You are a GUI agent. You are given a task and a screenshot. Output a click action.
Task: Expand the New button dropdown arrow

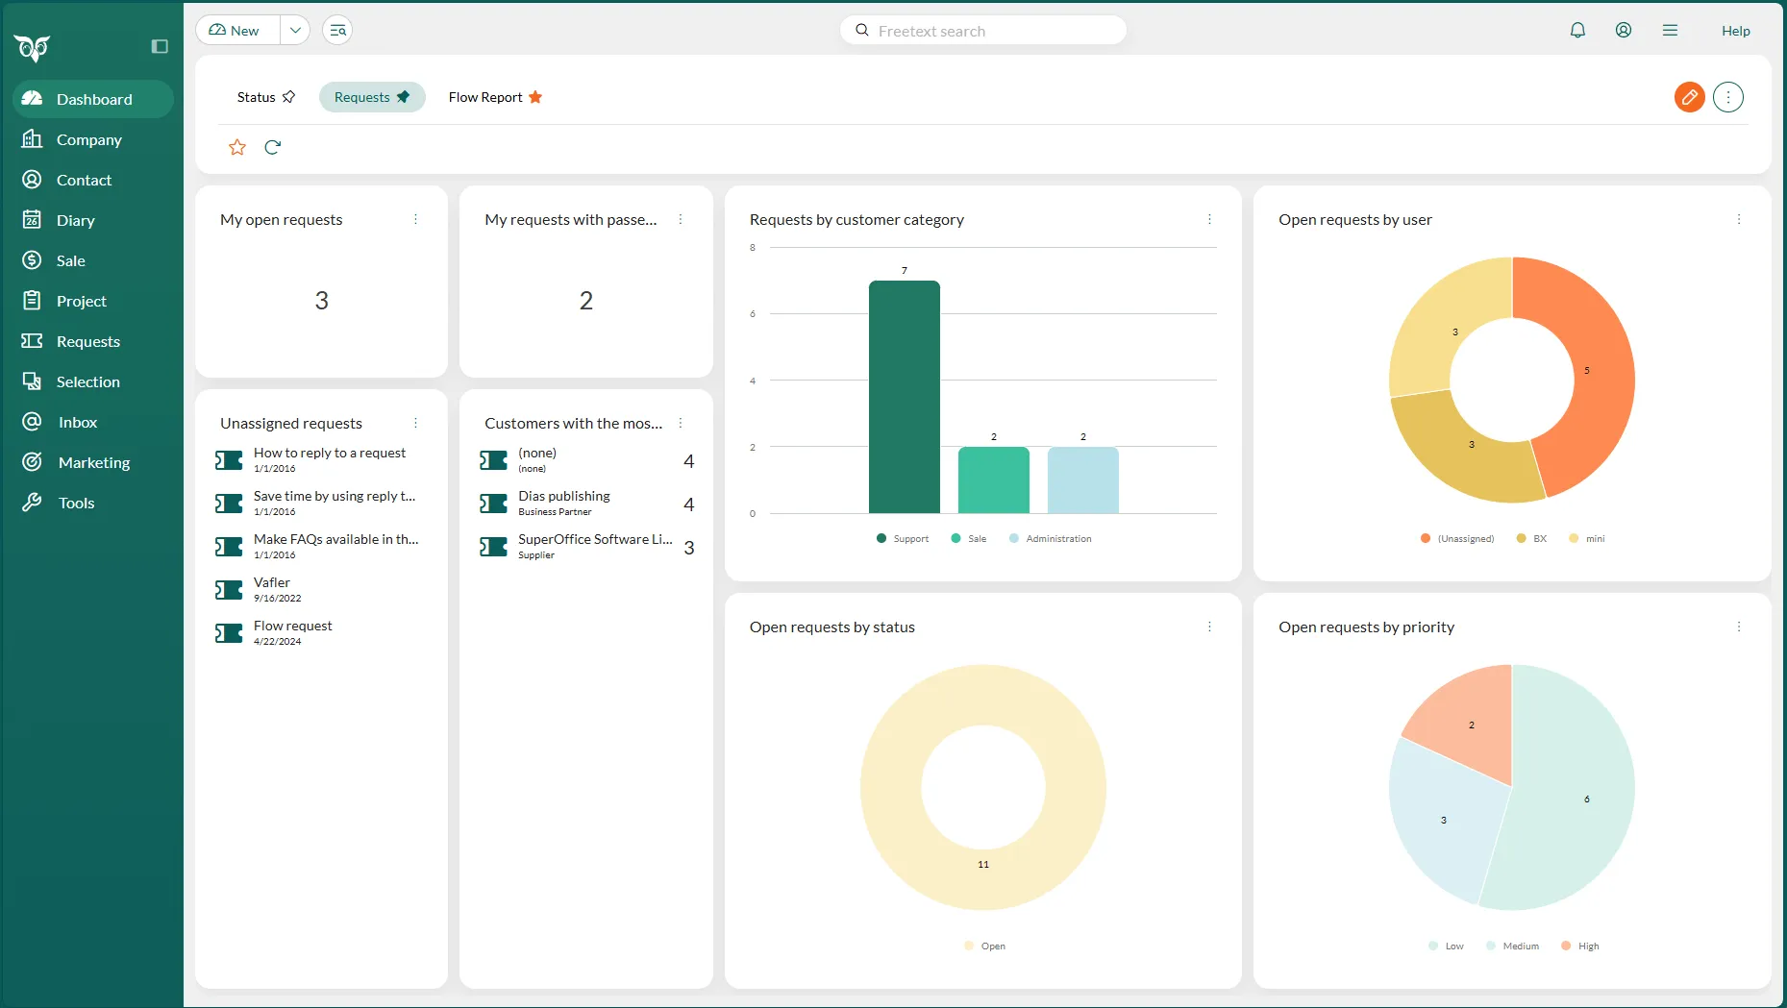pos(295,31)
